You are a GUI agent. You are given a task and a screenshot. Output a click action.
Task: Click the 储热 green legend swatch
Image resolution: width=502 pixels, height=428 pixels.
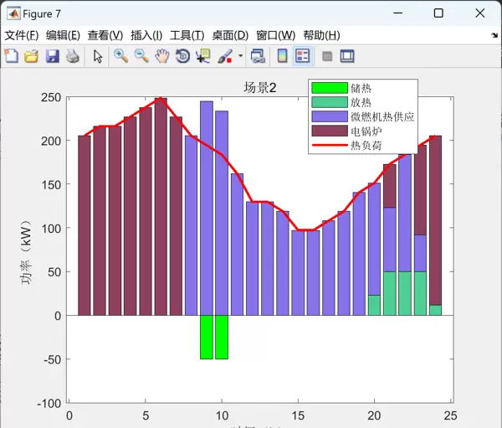tap(328, 88)
